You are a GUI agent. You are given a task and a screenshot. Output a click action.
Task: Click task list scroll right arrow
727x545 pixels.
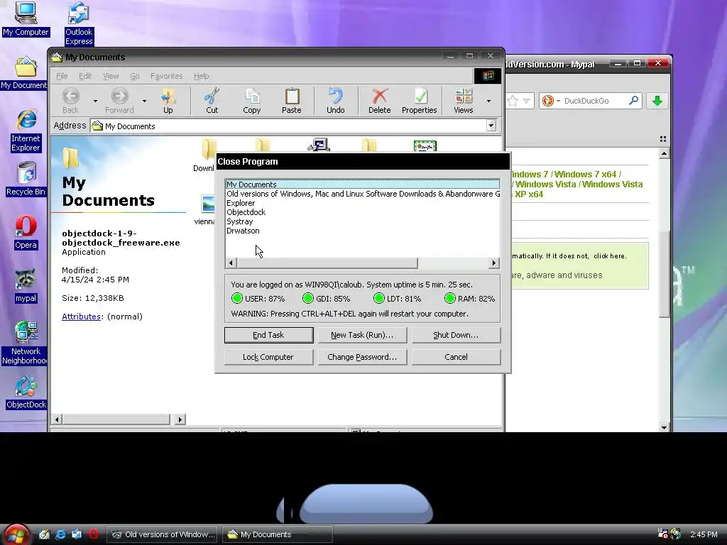(494, 263)
